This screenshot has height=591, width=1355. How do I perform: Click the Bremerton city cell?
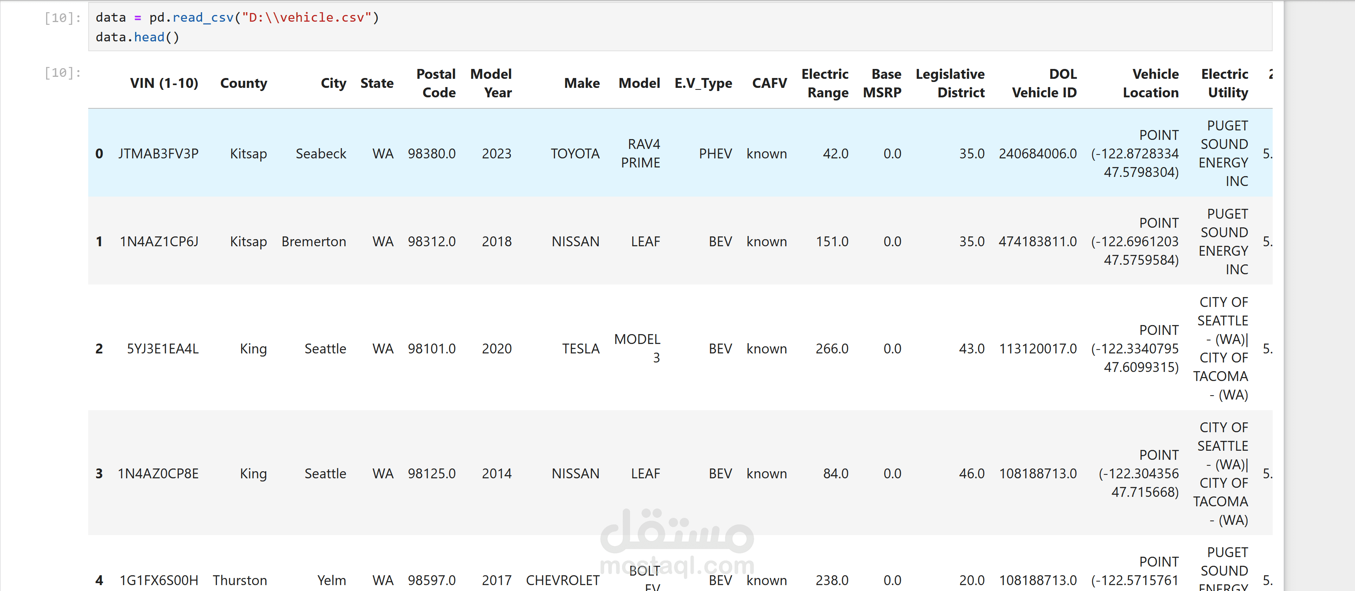pyautogui.click(x=314, y=242)
